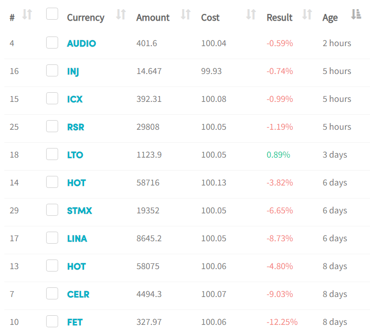
Task: Open the ICX currency link
Action: pyautogui.click(x=75, y=99)
